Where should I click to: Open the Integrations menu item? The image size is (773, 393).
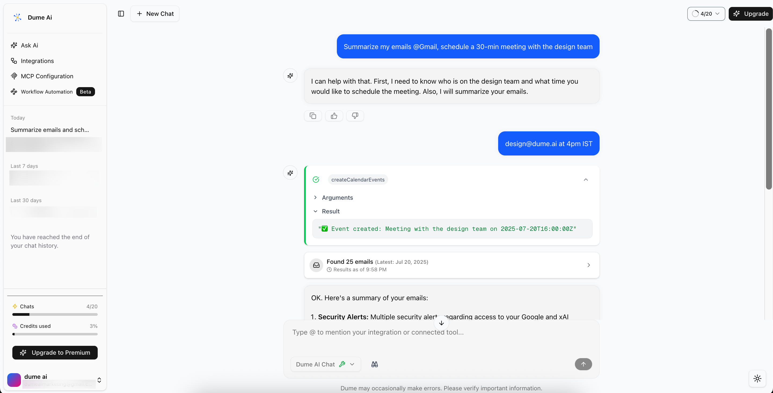coord(37,61)
